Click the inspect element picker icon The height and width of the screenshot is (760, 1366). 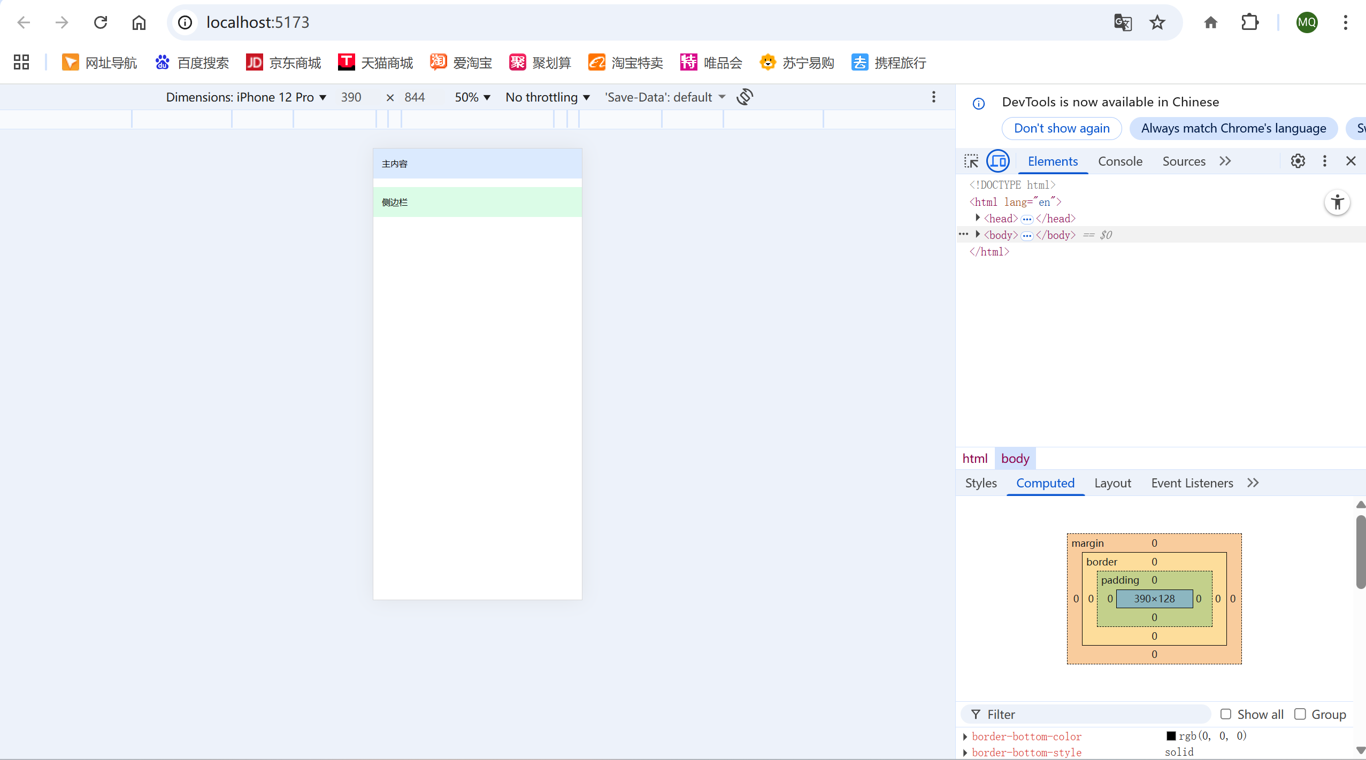971,161
